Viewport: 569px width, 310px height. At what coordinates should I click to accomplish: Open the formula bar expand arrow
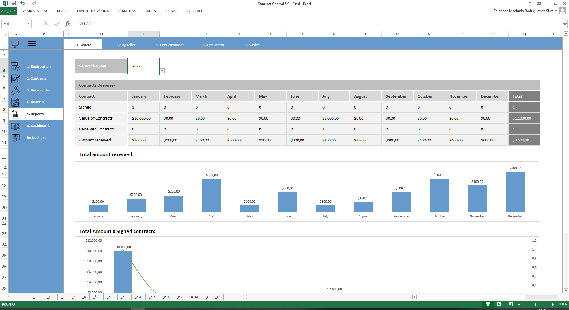[x=565, y=24]
